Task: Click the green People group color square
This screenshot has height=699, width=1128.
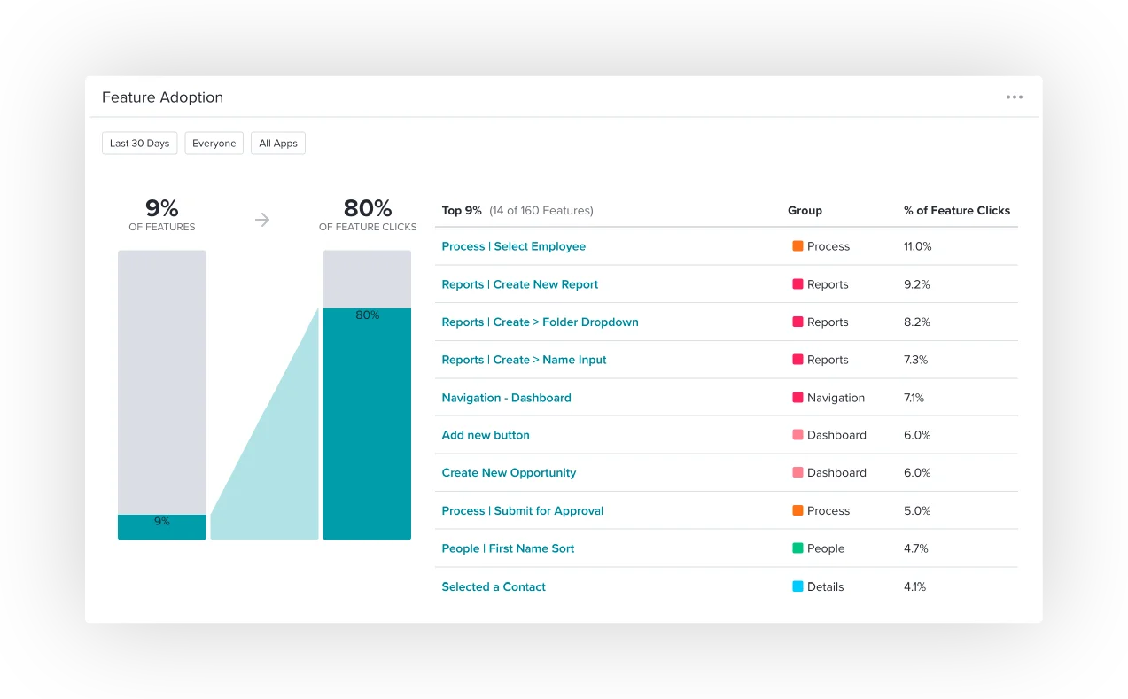Action: point(797,548)
